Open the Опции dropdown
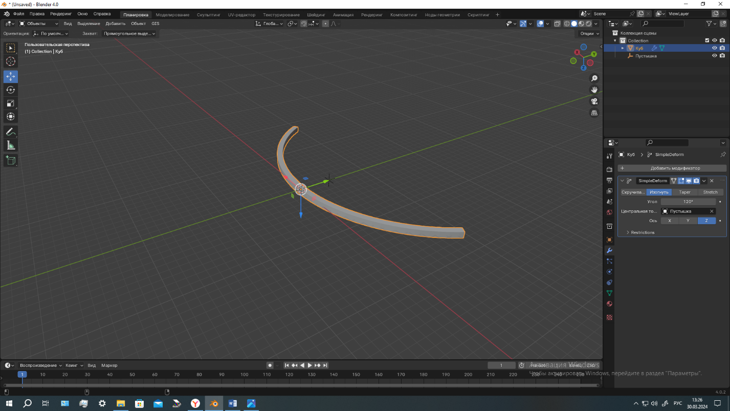This screenshot has width=730, height=411. [x=589, y=33]
